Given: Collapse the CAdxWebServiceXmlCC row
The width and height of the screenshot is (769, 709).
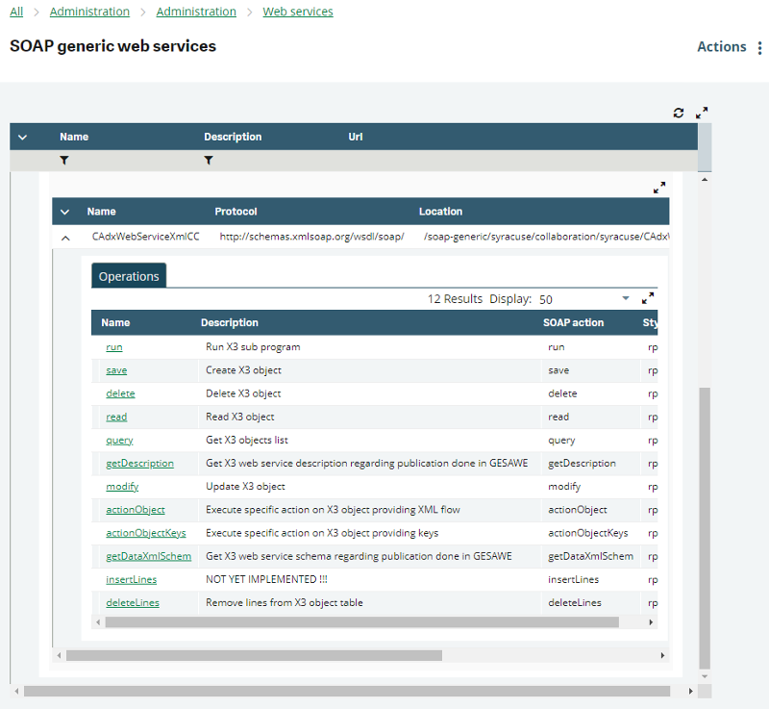Looking at the screenshot, I should point(66,237).
